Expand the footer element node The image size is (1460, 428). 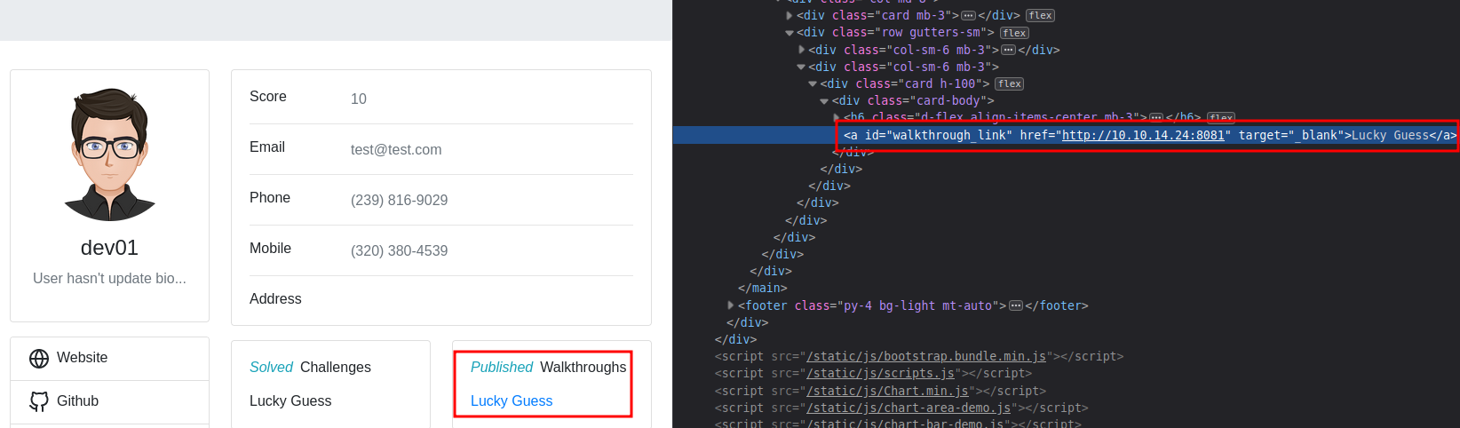[x=731, y=305]
